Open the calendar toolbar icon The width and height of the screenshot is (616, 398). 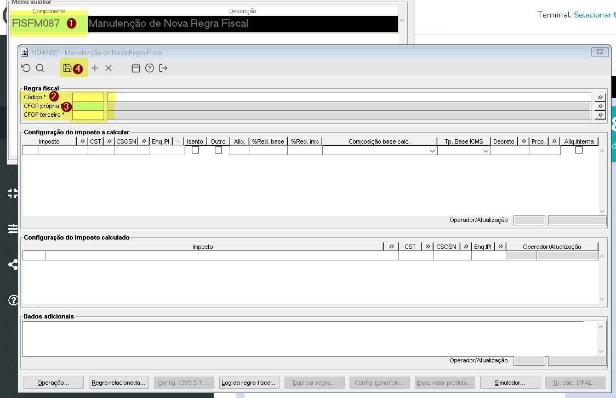click(135, 68)
